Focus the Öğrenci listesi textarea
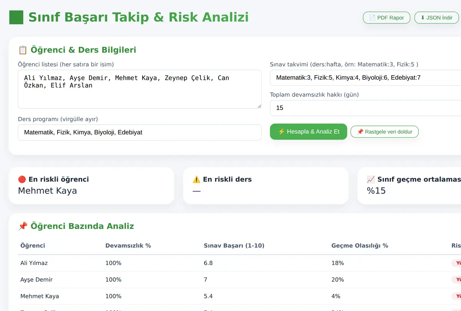The width and height of the screenshot is (461, 311). tap(140, 89)
